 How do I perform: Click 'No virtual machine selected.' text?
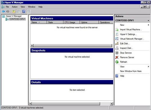coord(77,57)
